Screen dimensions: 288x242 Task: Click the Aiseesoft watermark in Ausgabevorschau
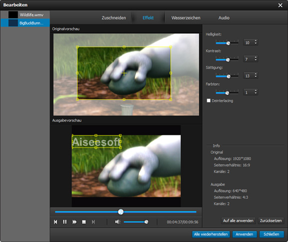click(x=96, y=142)
